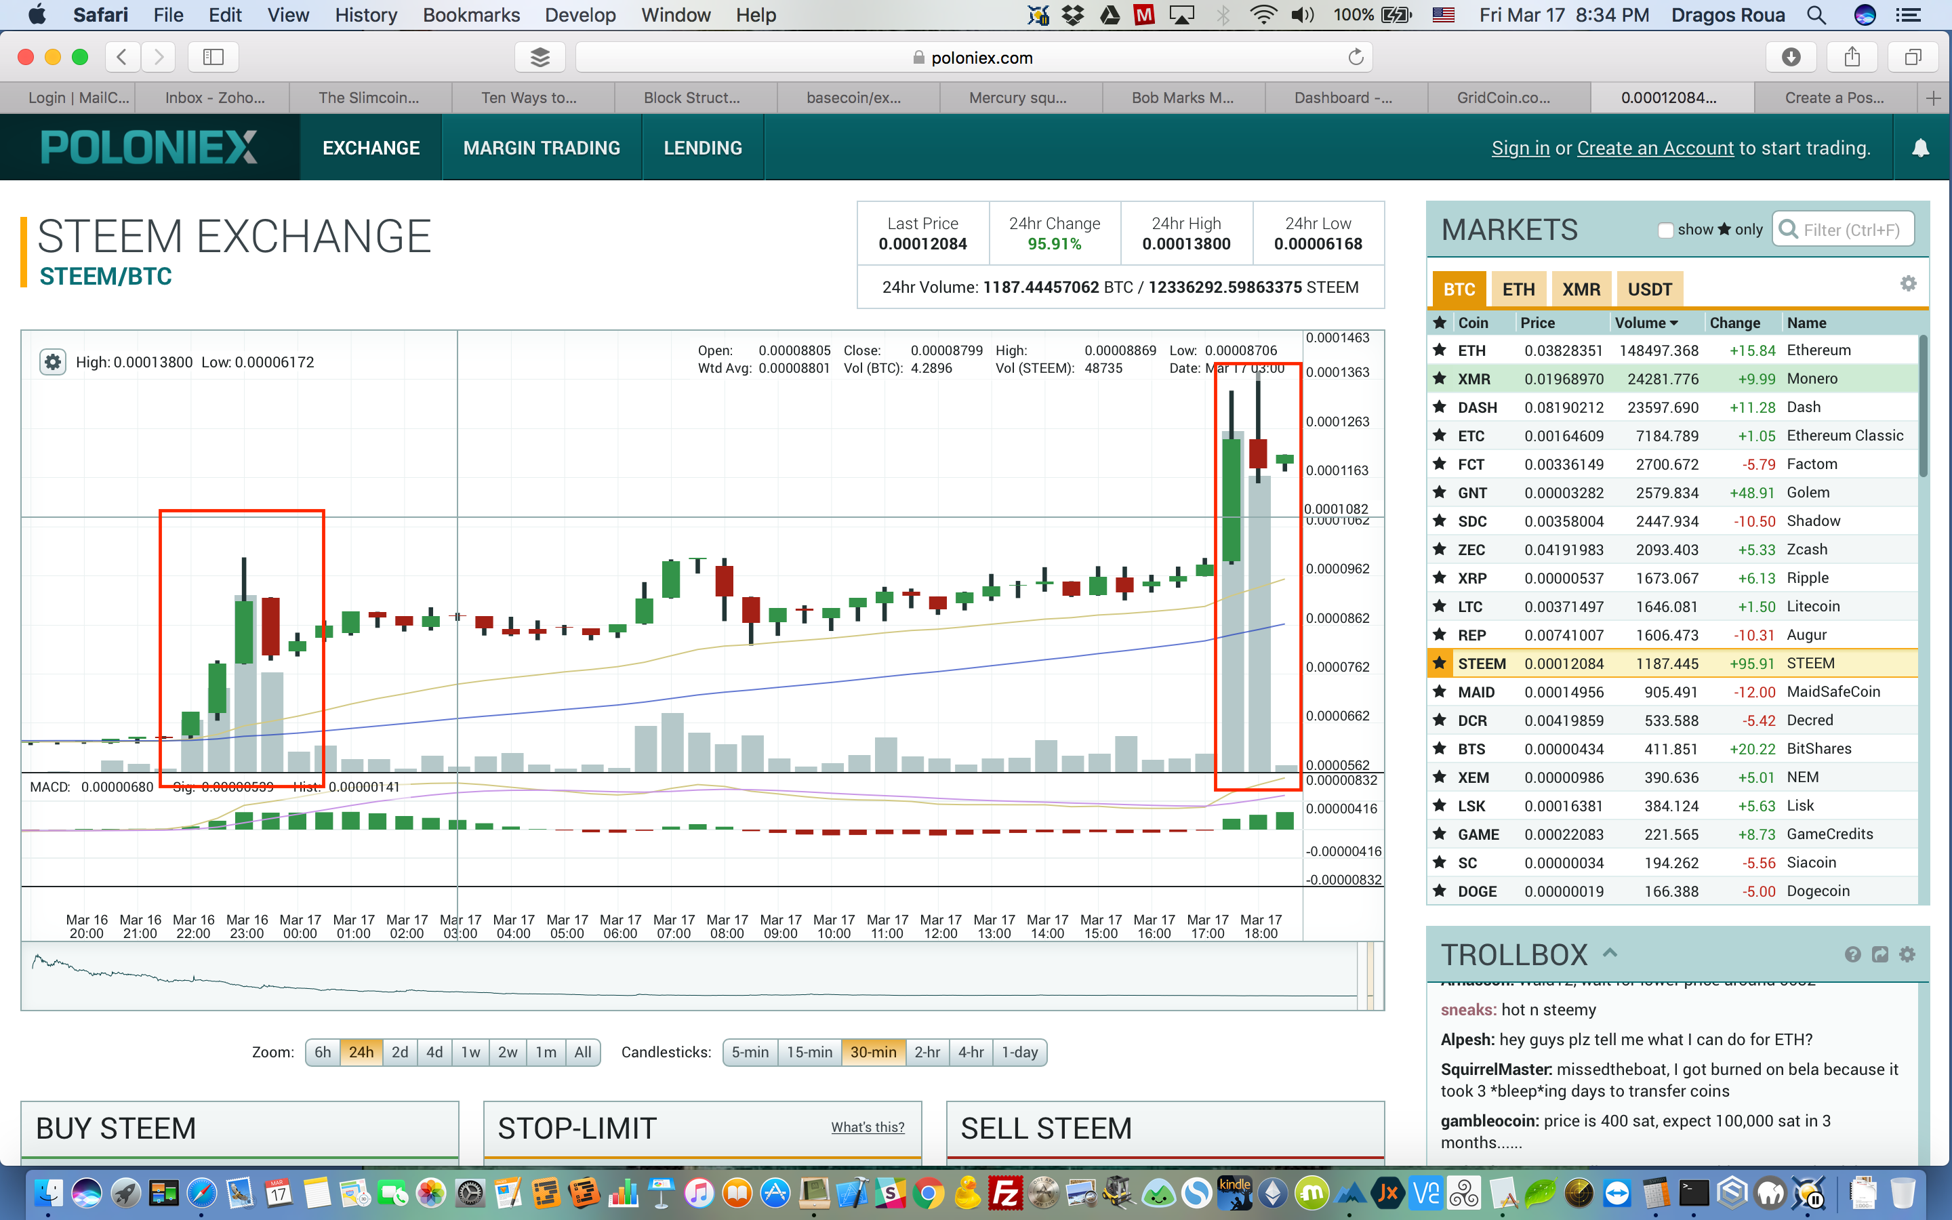1952x1220 pixels.
Task: Toggle favorite star for XMR row
Action: pos(1439,378)
